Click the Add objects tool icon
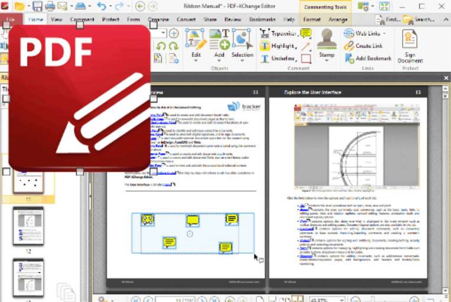The image size is (451, 302). point(219,40)
